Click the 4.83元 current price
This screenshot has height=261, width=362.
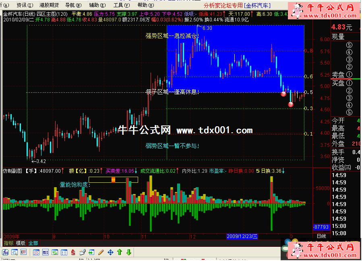[x=342, y=27]
